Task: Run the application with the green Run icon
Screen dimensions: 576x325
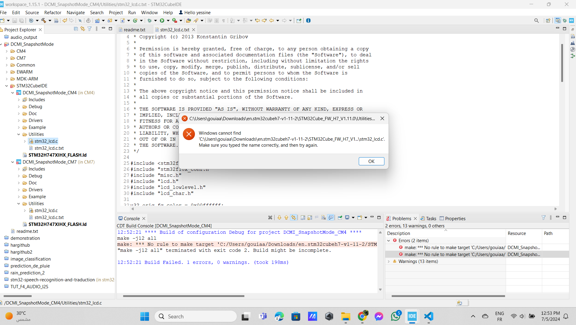Action: click(162, 20)
